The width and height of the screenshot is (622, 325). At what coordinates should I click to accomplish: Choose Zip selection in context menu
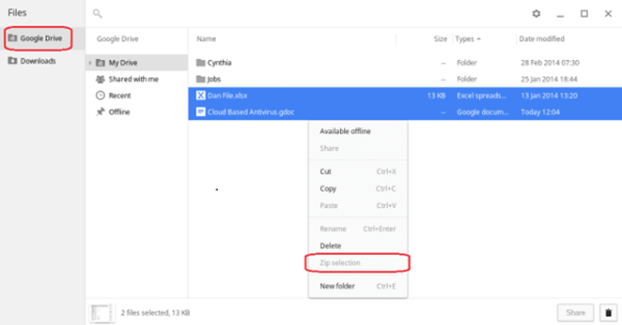[358, 263]
